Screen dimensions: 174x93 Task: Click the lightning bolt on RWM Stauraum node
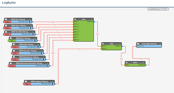(x=41, y=53)
